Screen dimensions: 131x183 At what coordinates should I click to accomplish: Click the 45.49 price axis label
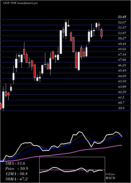click(122, 71)
